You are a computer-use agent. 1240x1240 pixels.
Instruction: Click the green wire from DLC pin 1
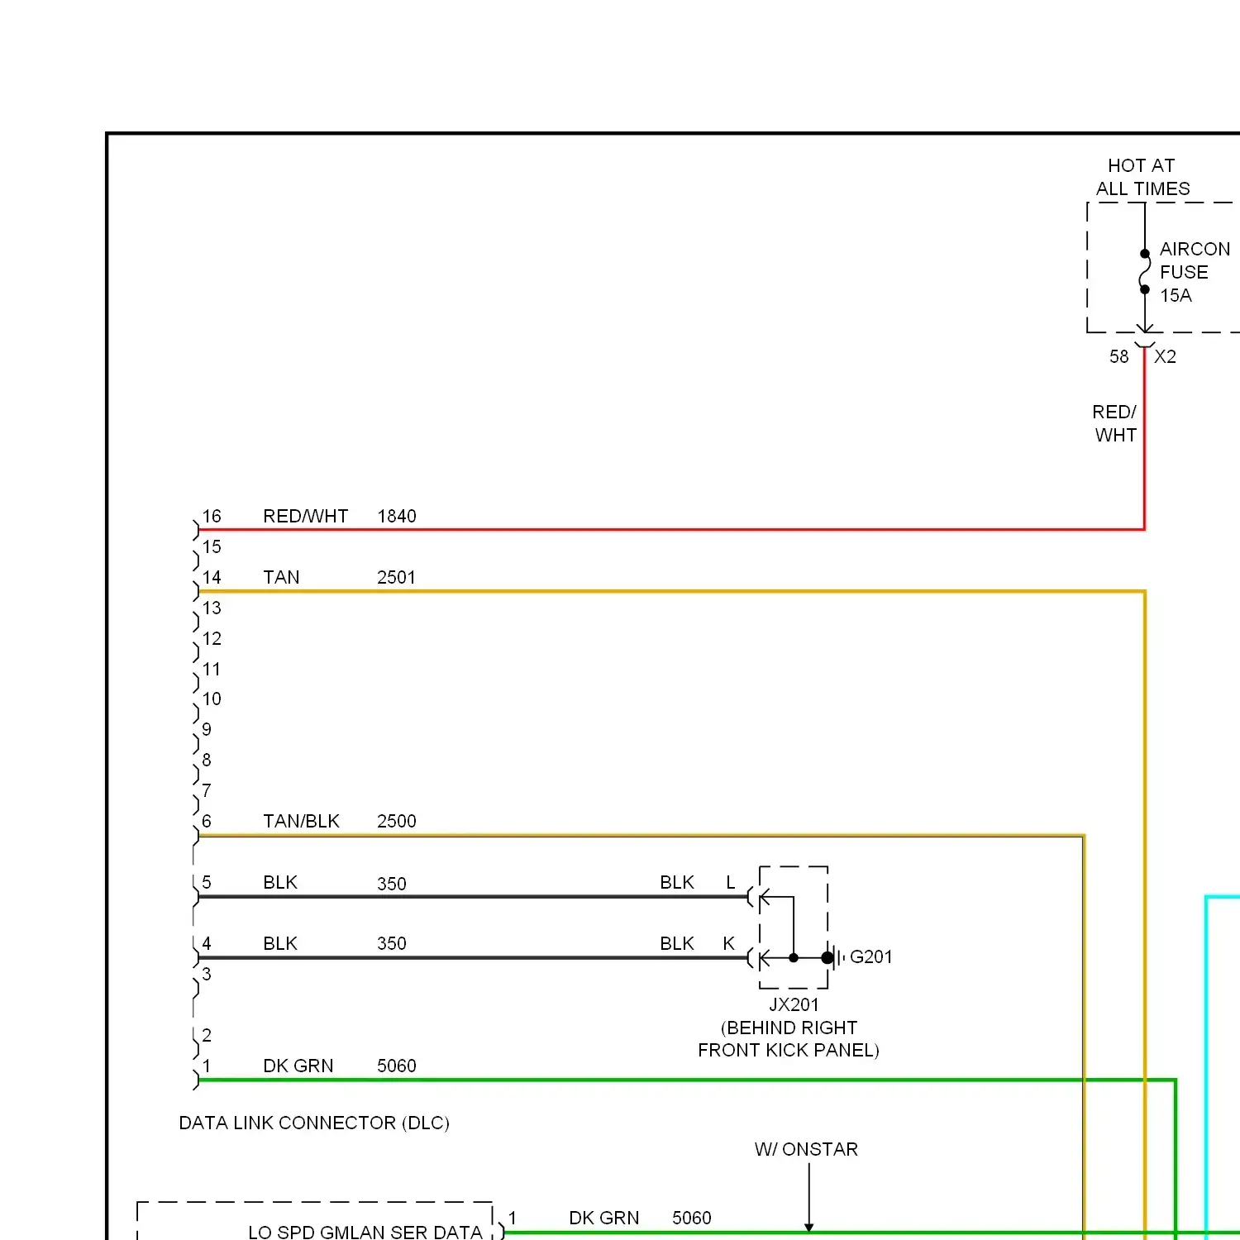(x=686, y=1080)
